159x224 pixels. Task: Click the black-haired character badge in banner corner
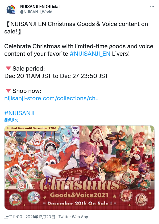(x=15, y=199)
